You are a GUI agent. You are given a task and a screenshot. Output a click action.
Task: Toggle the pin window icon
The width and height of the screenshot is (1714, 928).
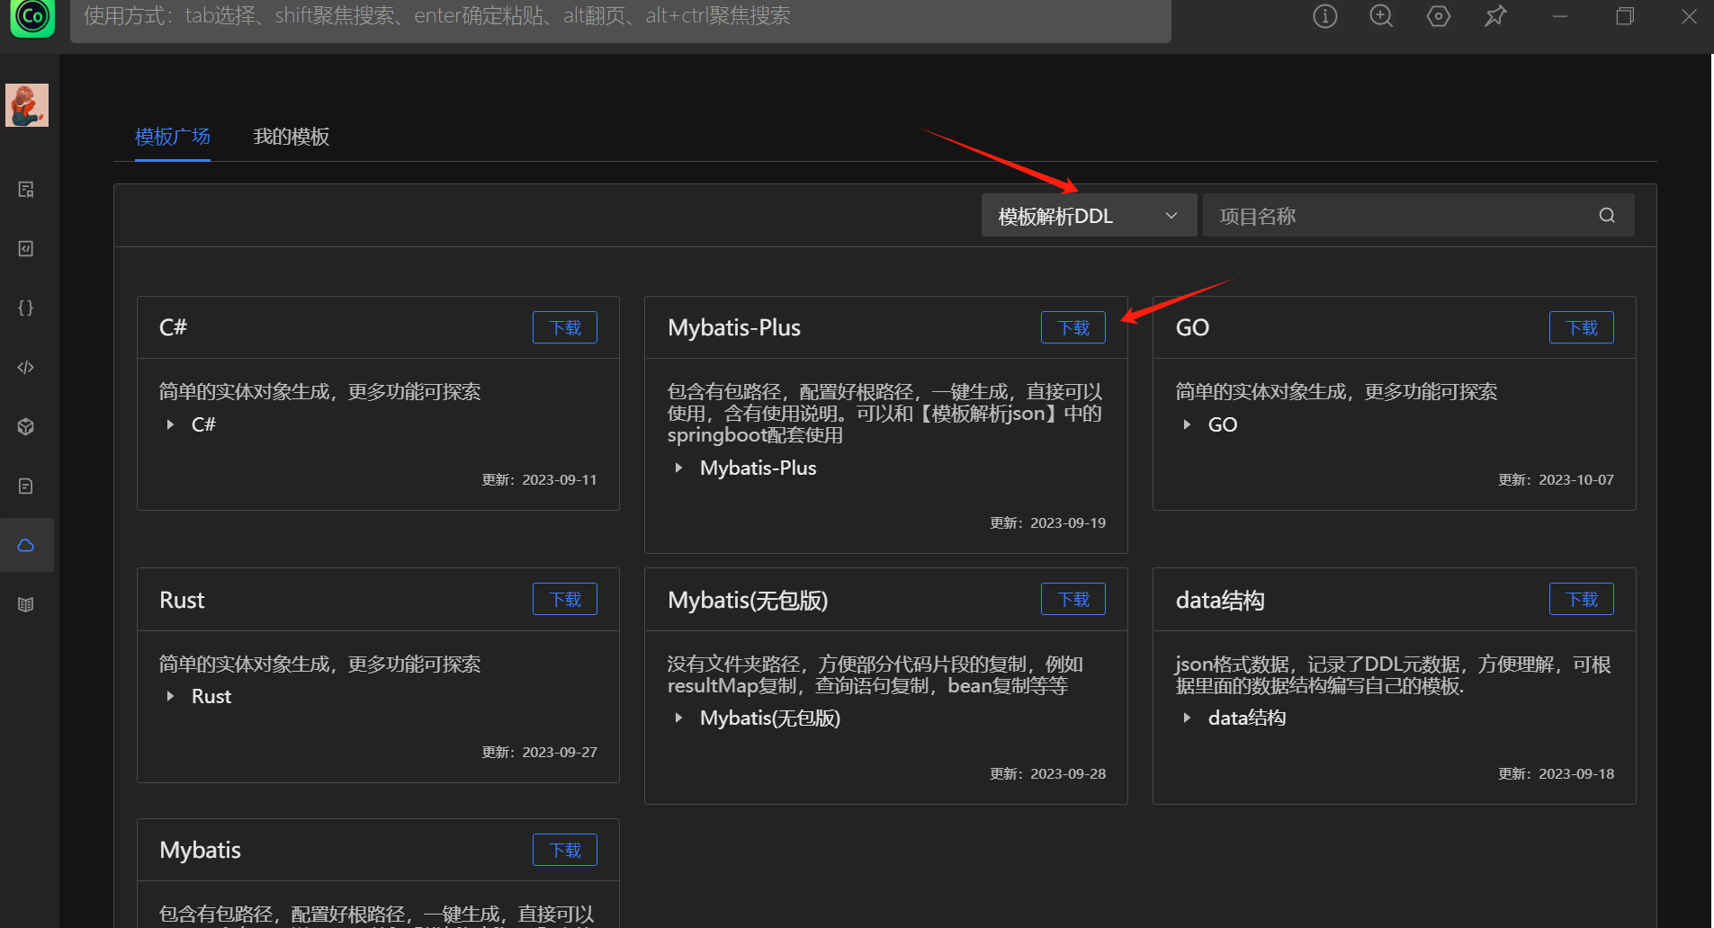pos(1495,16)
